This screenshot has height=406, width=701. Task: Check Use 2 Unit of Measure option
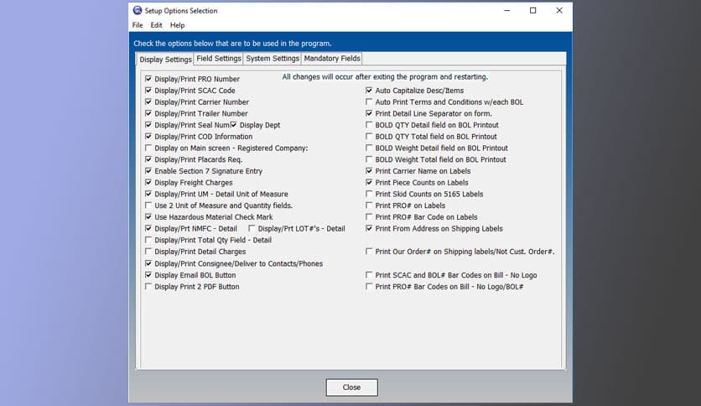pyautogui.click(x=149, y=206)
